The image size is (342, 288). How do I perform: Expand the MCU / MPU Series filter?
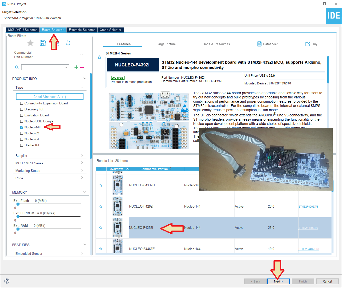tap(82, 163)
